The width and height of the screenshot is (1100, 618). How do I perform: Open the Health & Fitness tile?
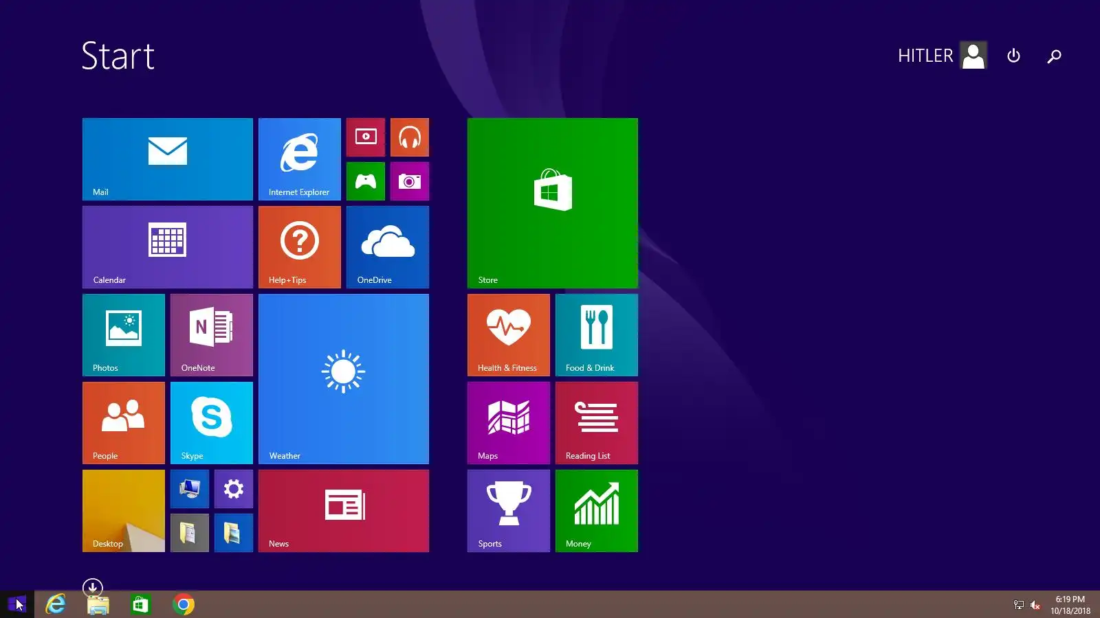pos(509,335)
